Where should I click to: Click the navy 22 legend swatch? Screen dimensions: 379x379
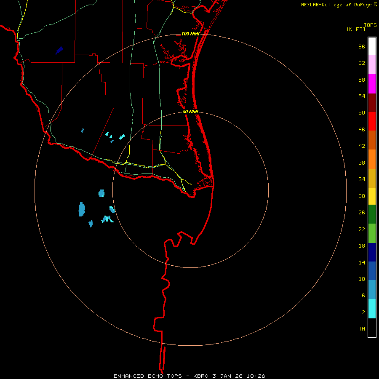(372, 252)
